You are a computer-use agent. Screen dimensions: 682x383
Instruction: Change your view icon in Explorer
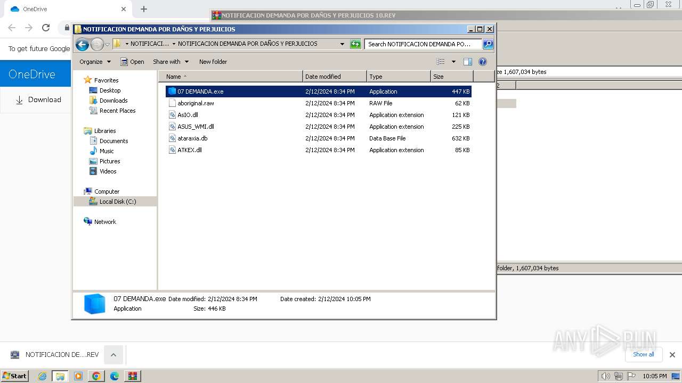441,62
